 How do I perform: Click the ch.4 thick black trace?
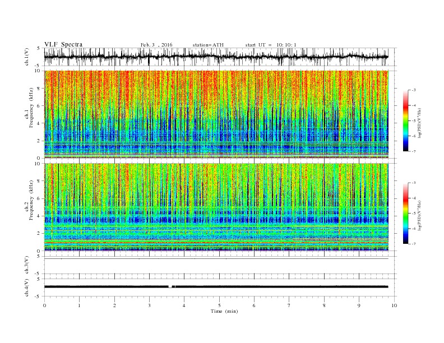[x=216, y=287]
